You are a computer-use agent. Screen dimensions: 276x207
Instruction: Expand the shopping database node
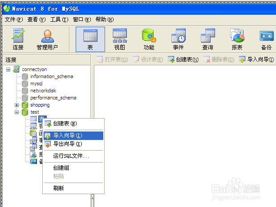[x=16, y=105]
